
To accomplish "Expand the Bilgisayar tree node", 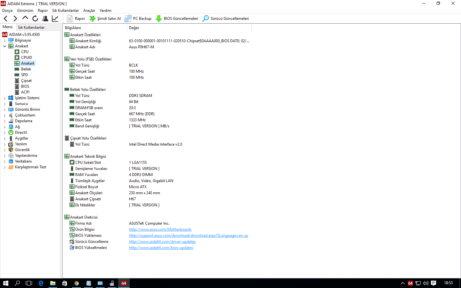I will tap(5, 41).
